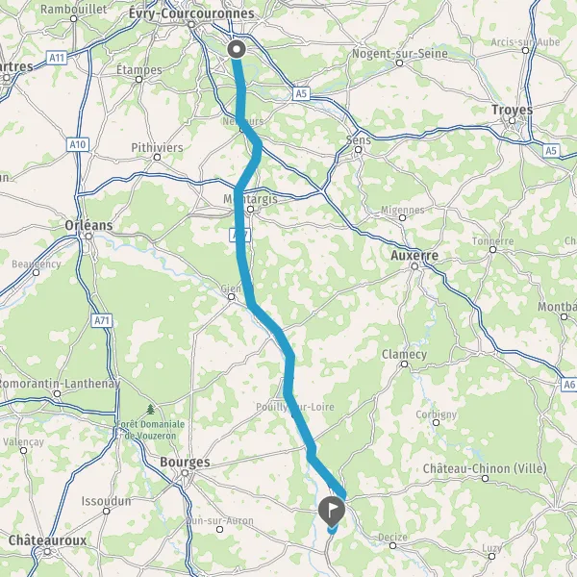Click the Évry-Courcouronnes city label
Screen dimensions: 577x577
pos(191,13)
